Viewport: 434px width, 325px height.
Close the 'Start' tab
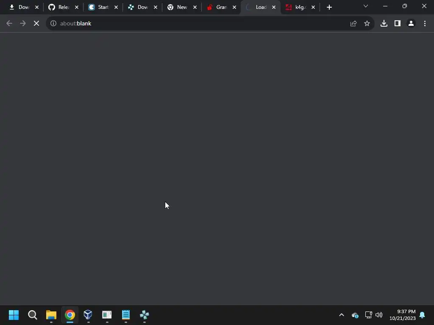pos(116,8)
